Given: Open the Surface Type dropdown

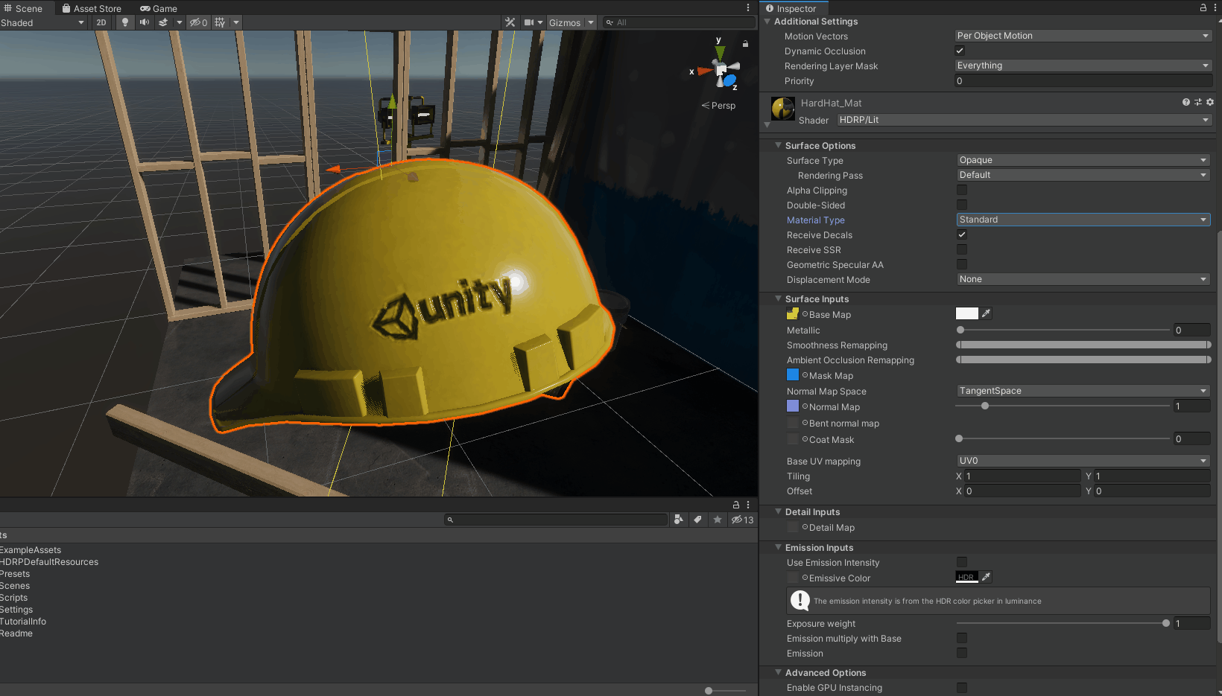Looking at the screenshot, I should click(1083, 160).
